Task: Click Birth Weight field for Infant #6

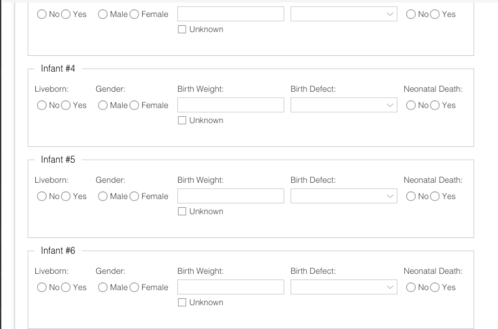Action: coord(231,288)
